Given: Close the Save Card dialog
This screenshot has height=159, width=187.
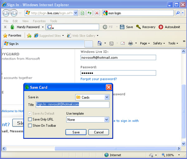Looking at the screenshot, I should pos(109,87).
